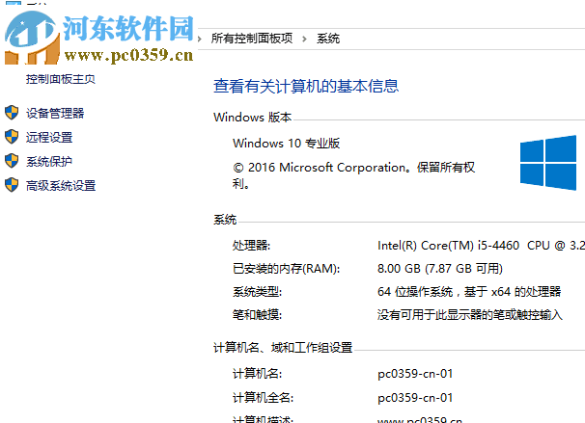
Task: Click the 计算机名 label
Action: 257,373
